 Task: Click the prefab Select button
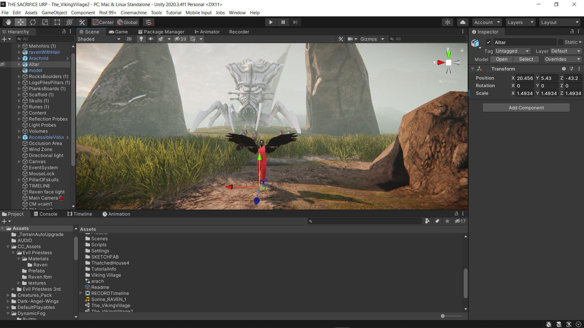coord(526,59)
